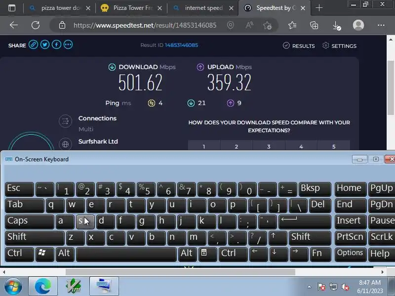Open Edge Settings and more menu
The height and width of the screenshot is (296, 395).
point(381,25)
